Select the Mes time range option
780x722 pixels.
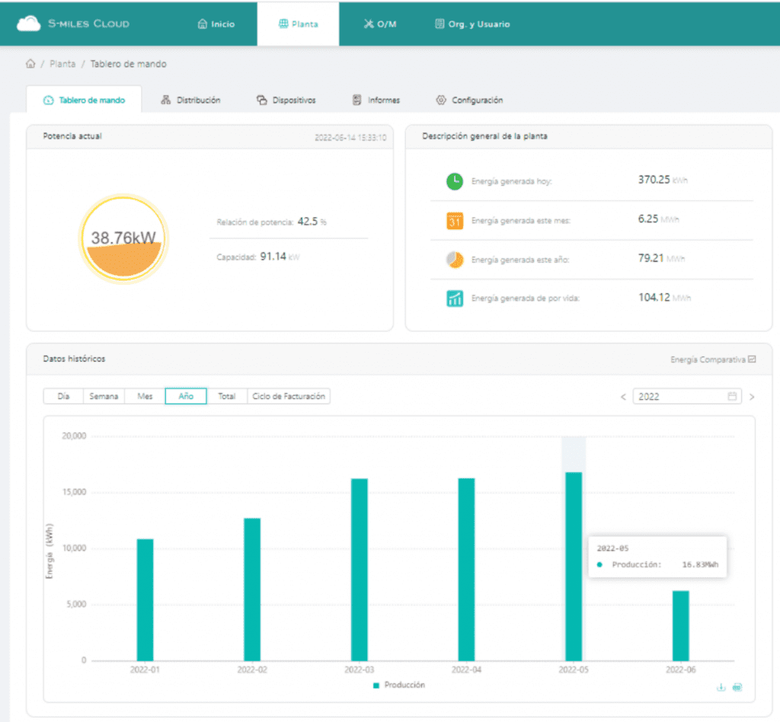pyautogui.click(x=145, y=397)
